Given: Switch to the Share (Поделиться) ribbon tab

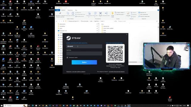Looking at the screenshot, I should tap(70, 10).
